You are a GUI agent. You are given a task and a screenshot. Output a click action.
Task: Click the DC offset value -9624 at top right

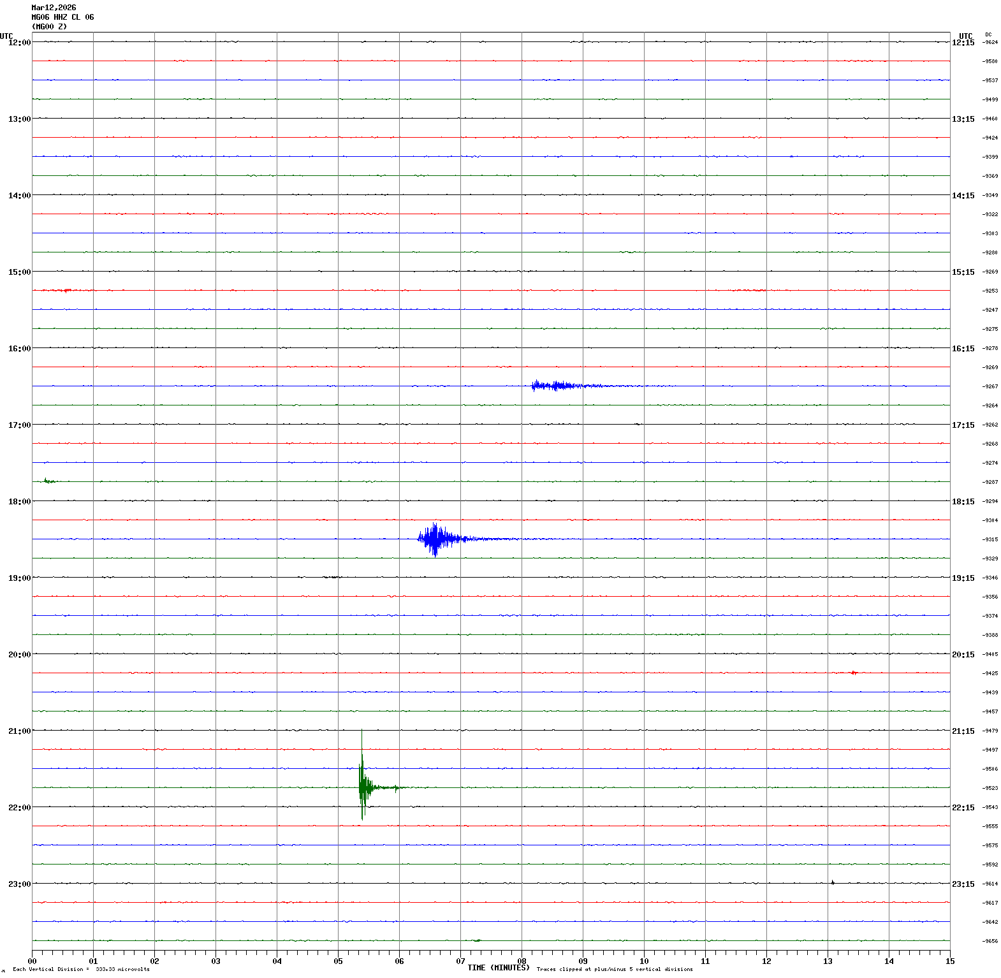pos(990,42)
